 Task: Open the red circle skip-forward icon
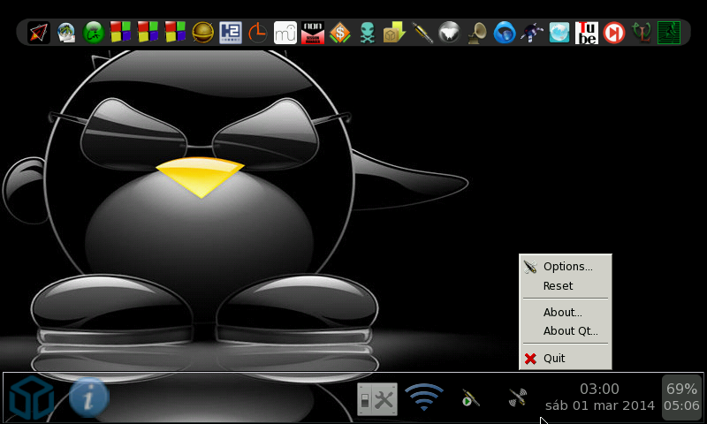613,33
